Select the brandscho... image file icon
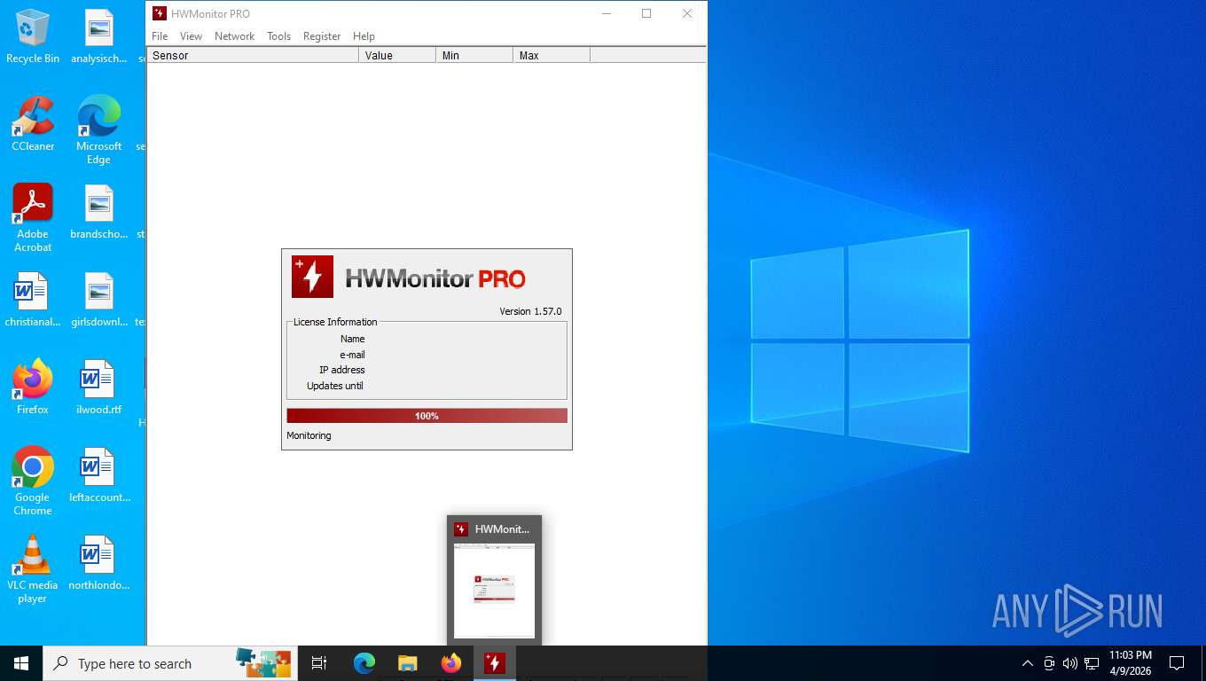Viewport: 1206px width, 681px height. 98,213
